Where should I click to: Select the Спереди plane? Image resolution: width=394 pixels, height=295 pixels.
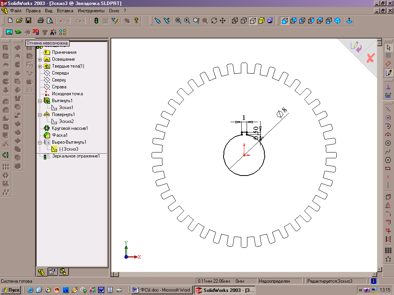(60, 73)
